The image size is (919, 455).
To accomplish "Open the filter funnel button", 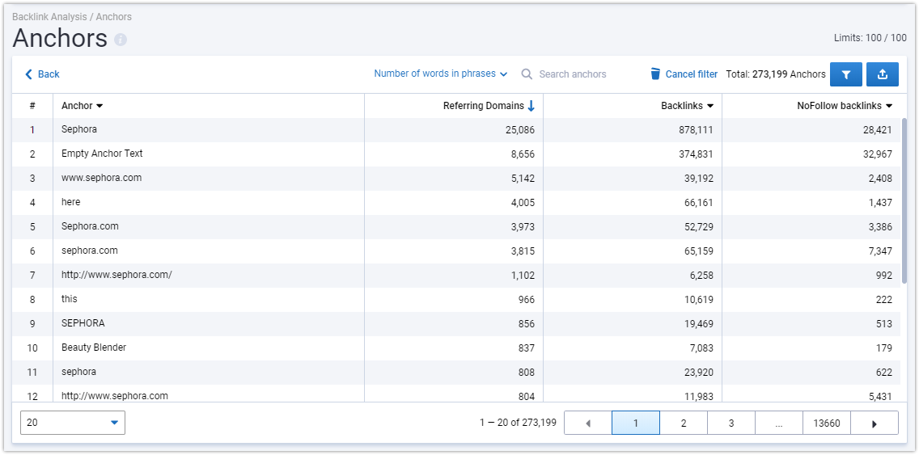I will click(x=845, y=74).
